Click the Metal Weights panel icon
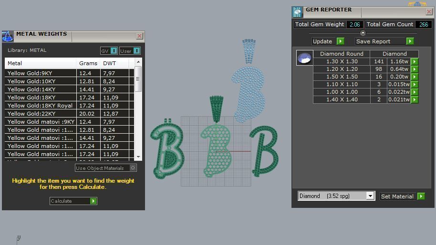This screenshot has width=436, height=245. (x=8, y=36)
